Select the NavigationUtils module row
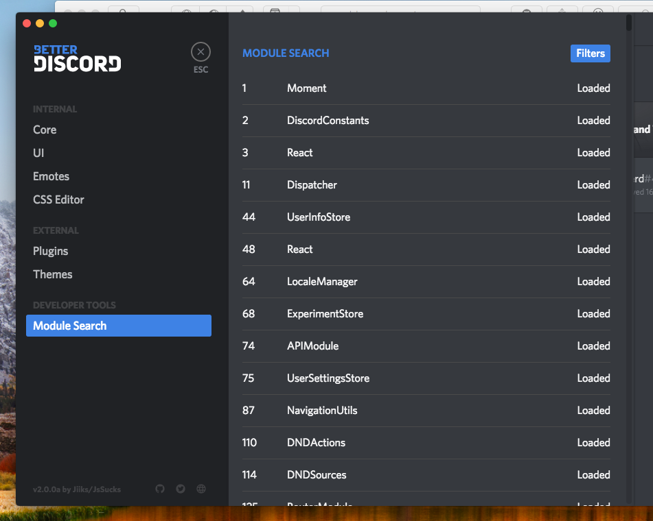Screen dimensions: 653x521 click(426, 411)
